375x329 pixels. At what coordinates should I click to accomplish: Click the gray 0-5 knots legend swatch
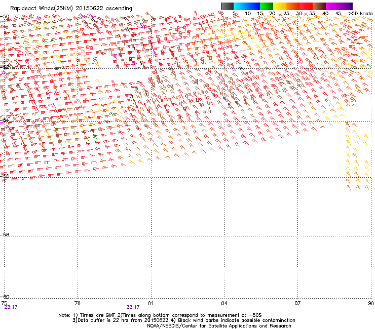227,6
